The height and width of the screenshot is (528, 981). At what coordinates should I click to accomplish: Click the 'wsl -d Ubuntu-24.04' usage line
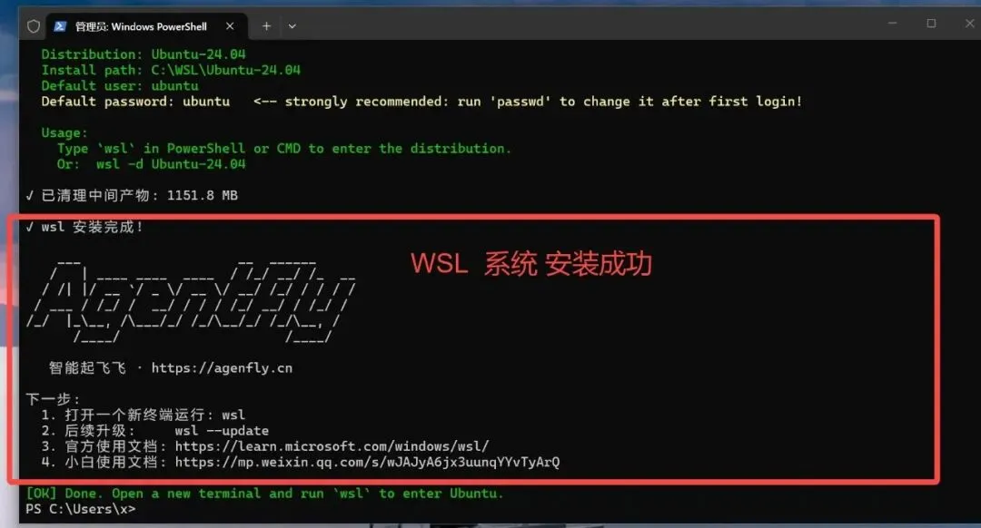point(170,164)
